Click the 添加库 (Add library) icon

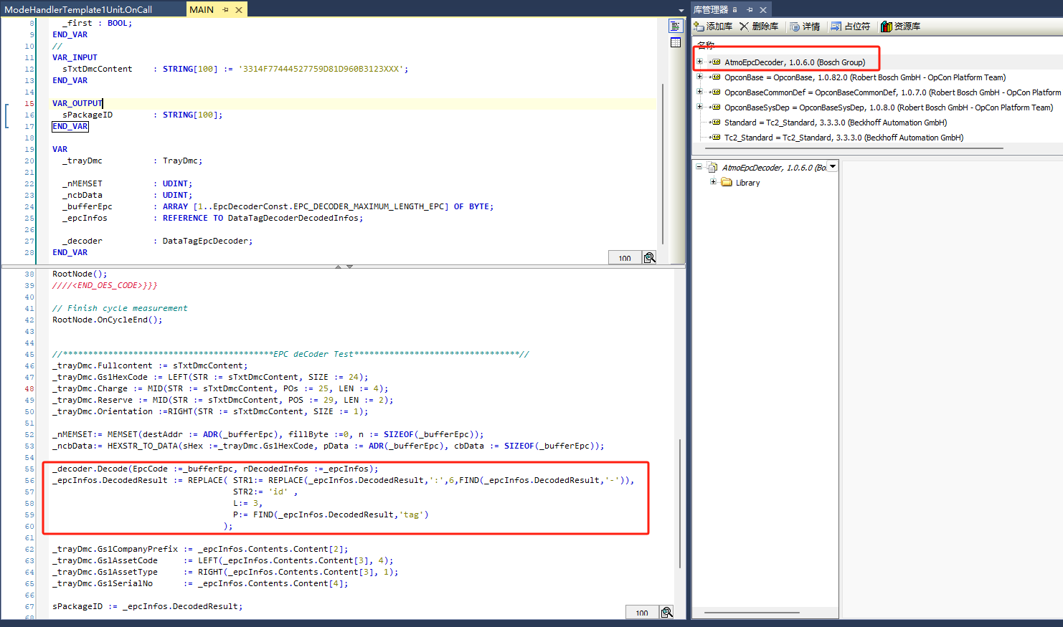pos(699,27)
